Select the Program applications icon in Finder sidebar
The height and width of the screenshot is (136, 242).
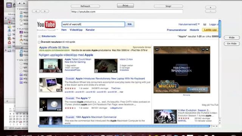click(21, 40)
